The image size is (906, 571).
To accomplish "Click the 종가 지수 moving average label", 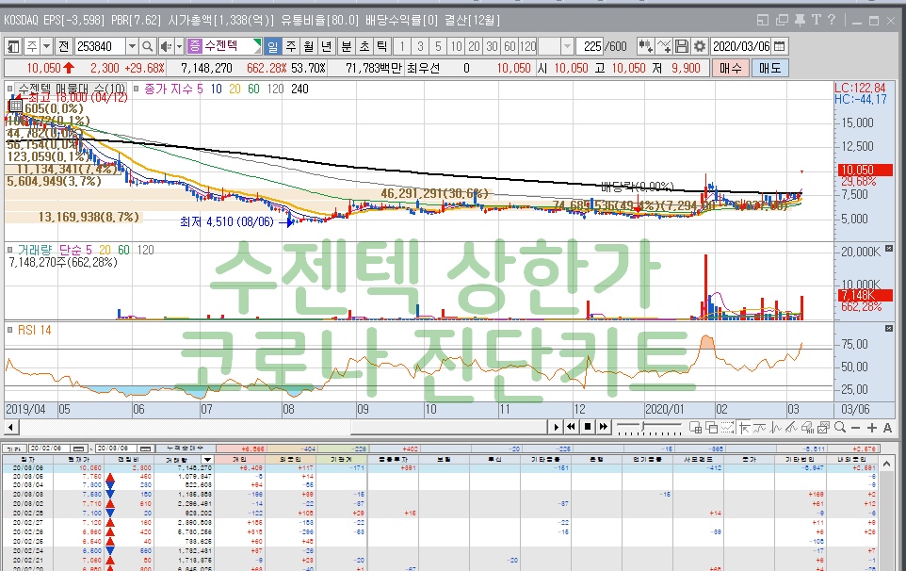I will 169,89.
